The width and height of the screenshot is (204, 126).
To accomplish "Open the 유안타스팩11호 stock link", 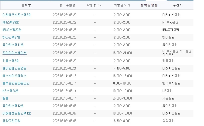I will pos(13,45).
